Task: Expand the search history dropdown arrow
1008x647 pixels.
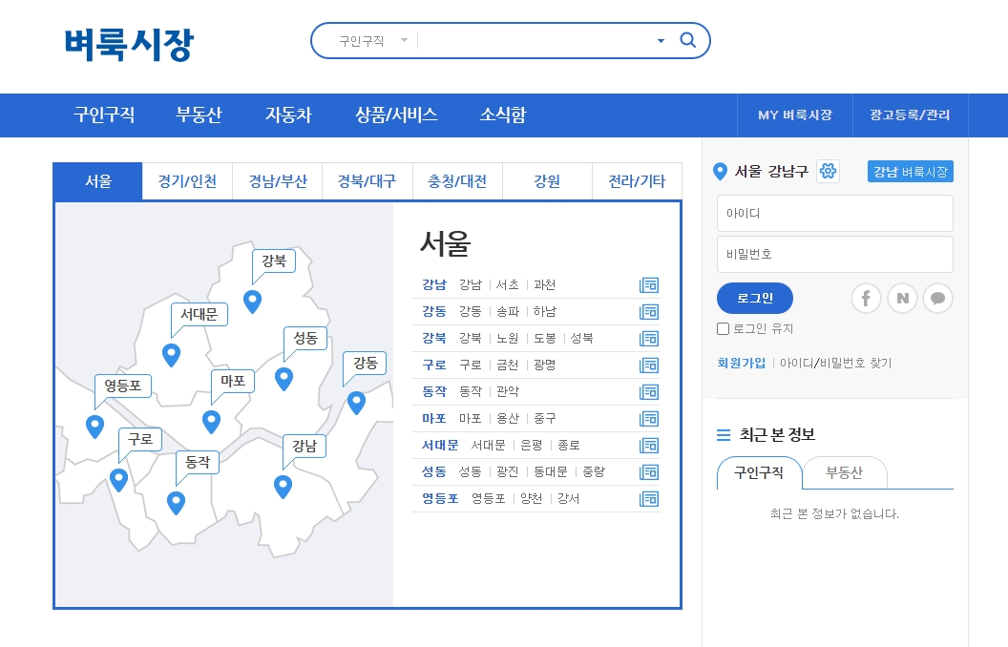Action: [661, 41]
